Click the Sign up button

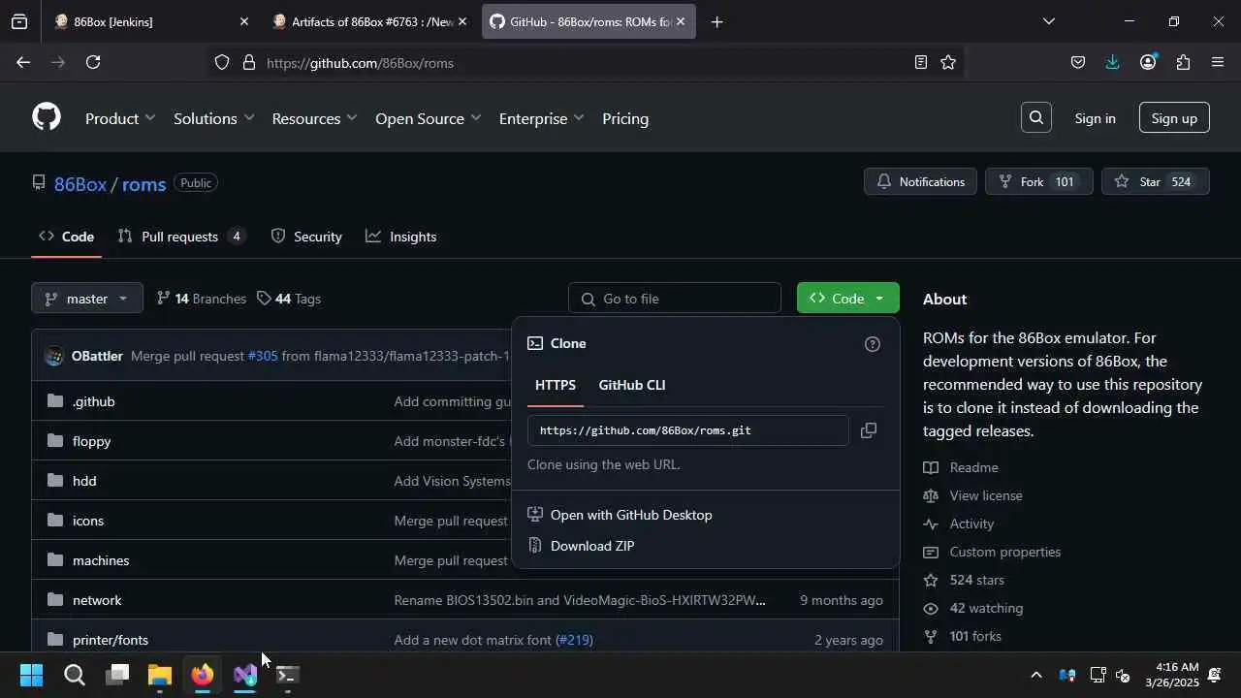[1174, 118]
